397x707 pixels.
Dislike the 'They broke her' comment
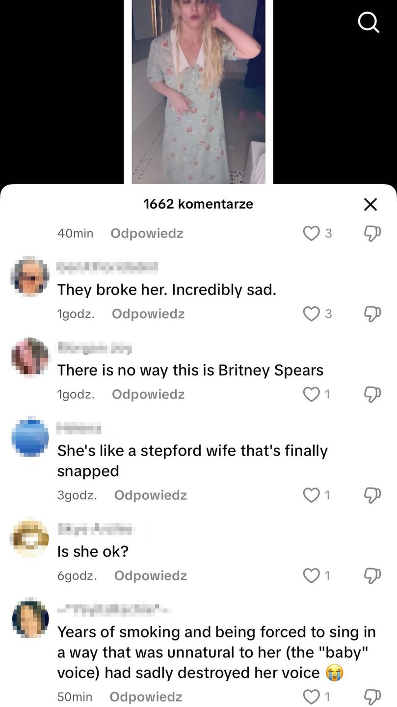(372, 313)
